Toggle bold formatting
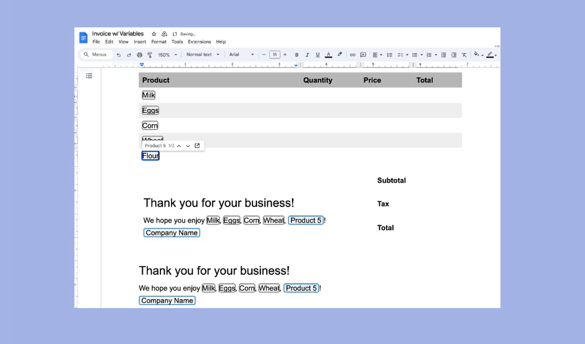This screenshot has width=585, height=344. point(296,55)
